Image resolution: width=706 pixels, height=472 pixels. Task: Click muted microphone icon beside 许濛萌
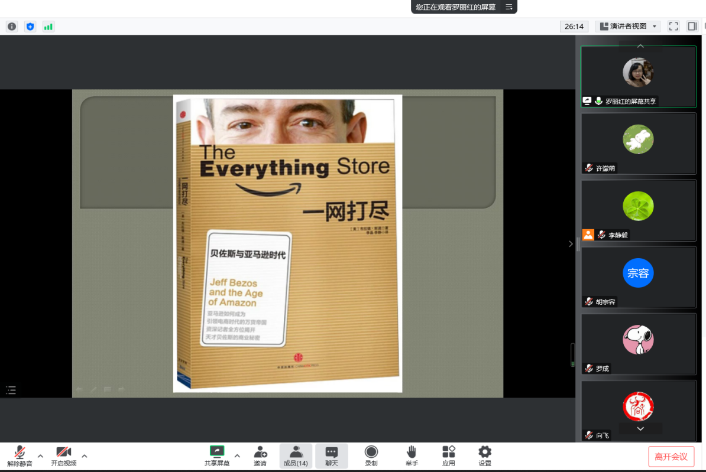(589, 168)
